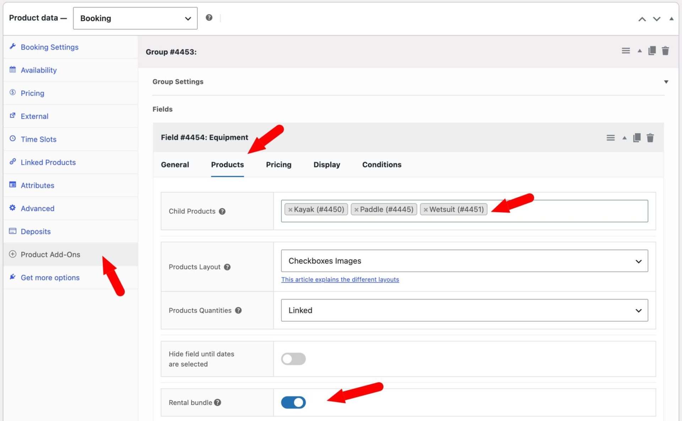The image size is (682, 421).
Task: Open the article explaining different layouts
Action: 340,279
